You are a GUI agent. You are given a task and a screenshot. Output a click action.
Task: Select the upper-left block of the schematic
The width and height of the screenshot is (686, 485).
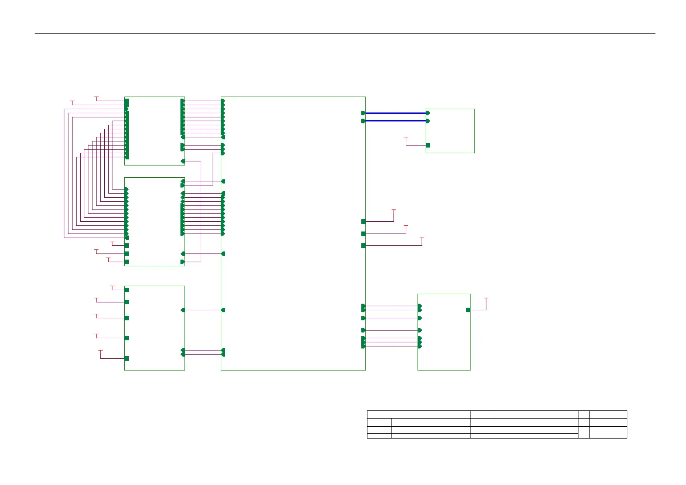[x=154, y=131]
